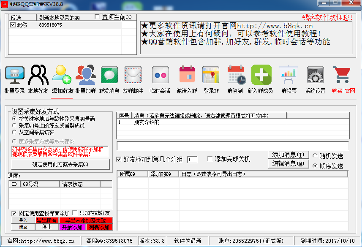Click the QQ号码 progress column header

click(40, 184)
